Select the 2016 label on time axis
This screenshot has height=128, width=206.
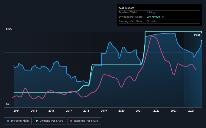point(51,111)
